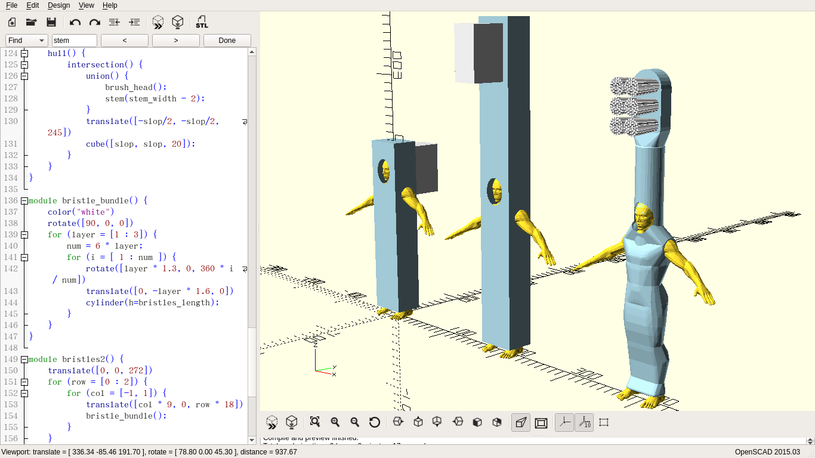815x458 pixels.
Task: Click 'color("white")' on line 137
Action: point(81,212)
